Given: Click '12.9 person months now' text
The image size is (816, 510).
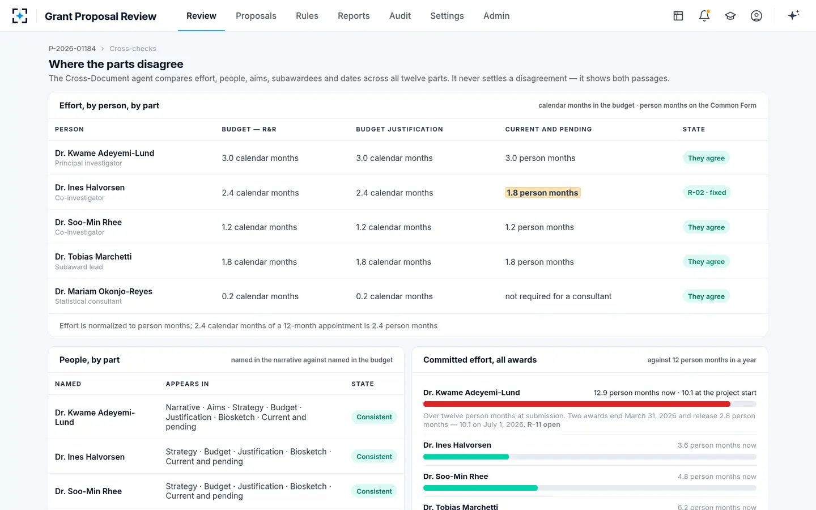Looking at the screenshot, I should (635, 393).
